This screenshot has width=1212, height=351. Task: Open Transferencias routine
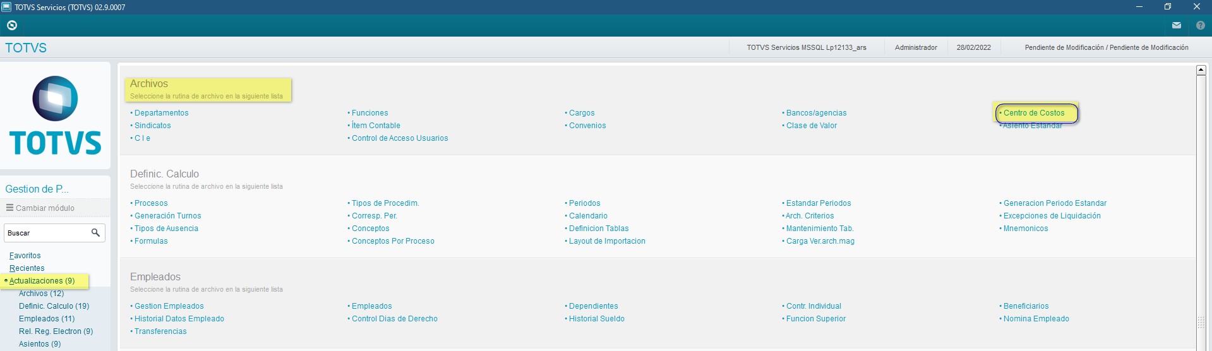160,331
